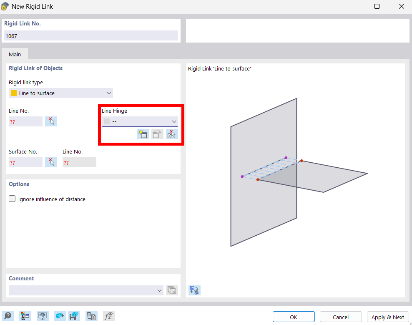Select line hinge from model icon
Viewport: 412px width, 325px height.
click(172, 134)
